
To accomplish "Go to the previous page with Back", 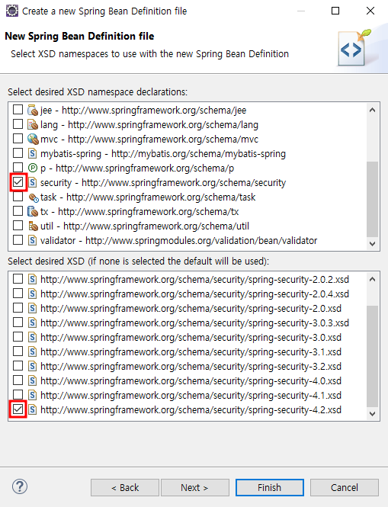I will click(x=125, y=488).
